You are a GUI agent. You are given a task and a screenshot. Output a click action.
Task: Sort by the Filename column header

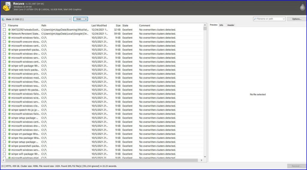[24, 25]
